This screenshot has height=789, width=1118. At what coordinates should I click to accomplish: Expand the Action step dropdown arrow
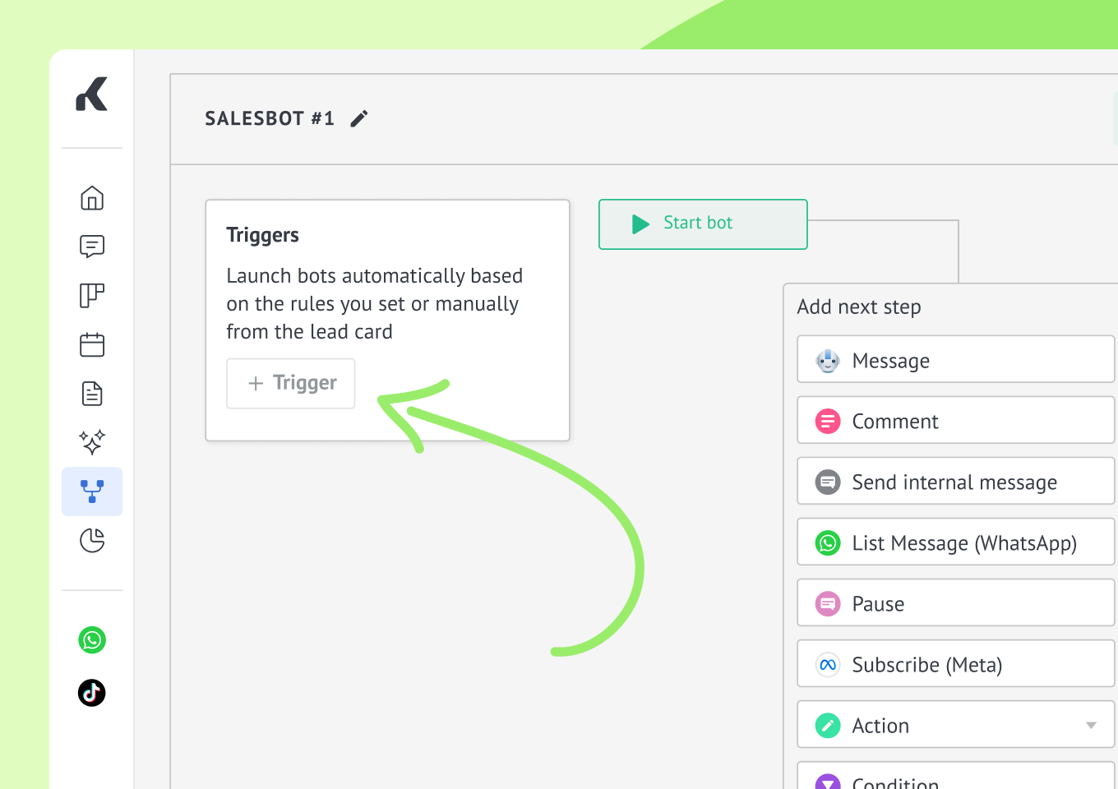[1091, 725]
